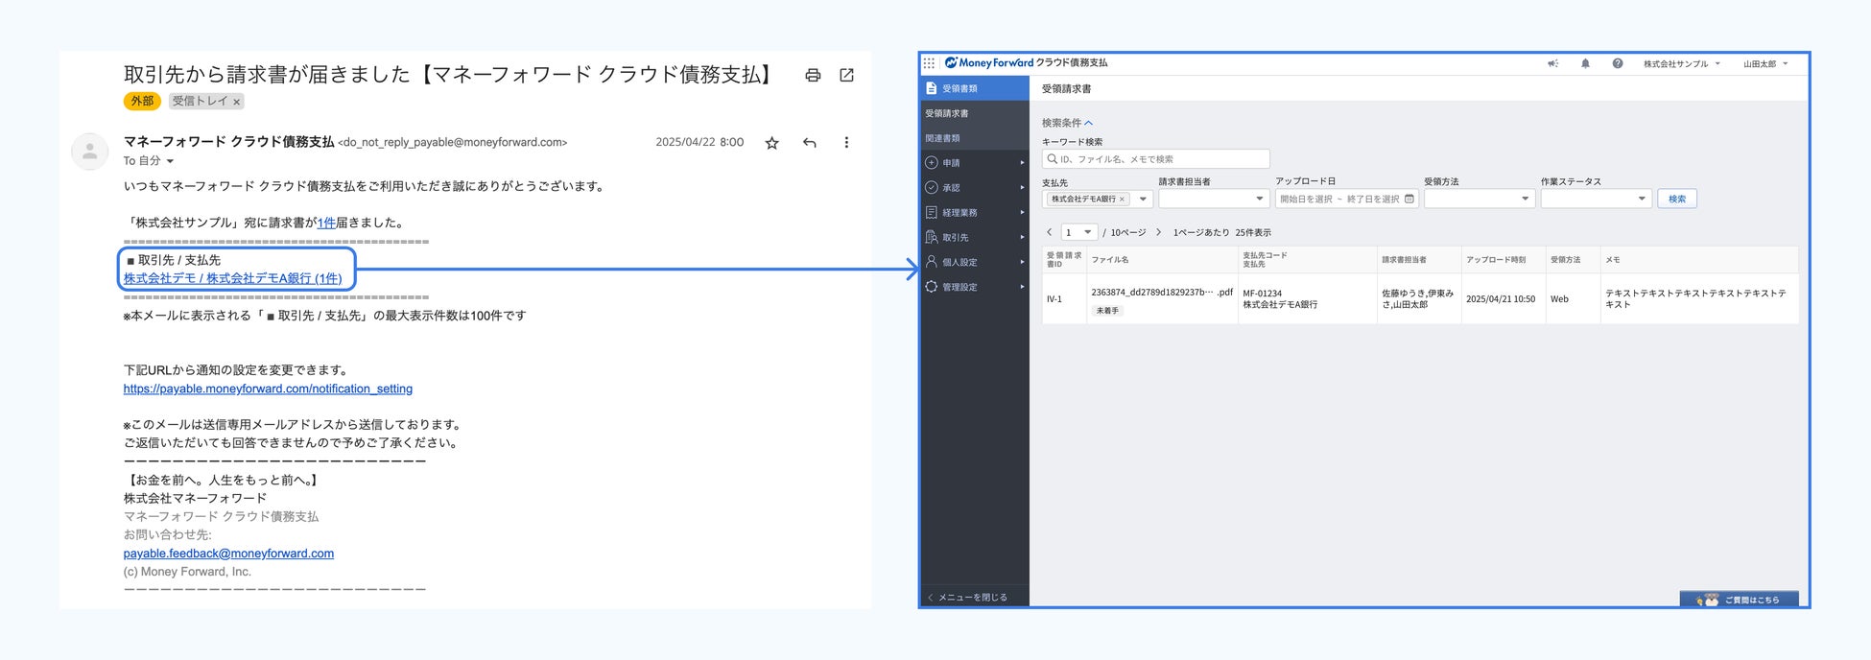Open the notification_setting URL link
Viewport: 1871px width, 660px height.
point(268,389)
